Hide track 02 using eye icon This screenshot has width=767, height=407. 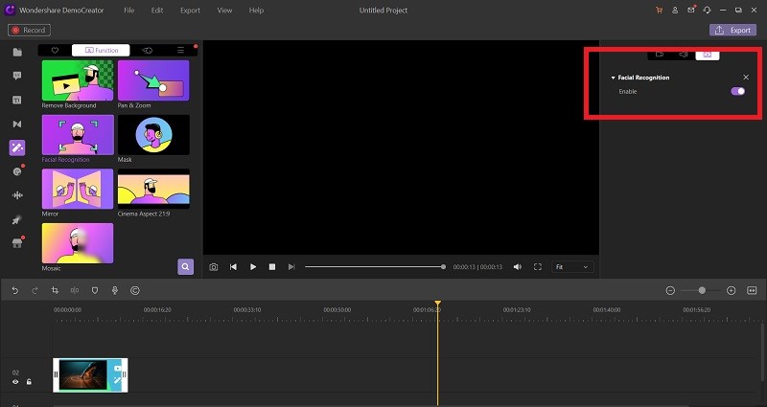15,382
